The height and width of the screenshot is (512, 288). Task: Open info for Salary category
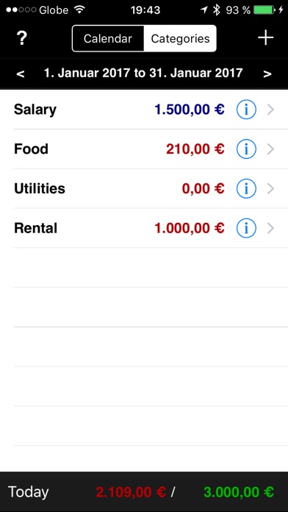(246, 110)
